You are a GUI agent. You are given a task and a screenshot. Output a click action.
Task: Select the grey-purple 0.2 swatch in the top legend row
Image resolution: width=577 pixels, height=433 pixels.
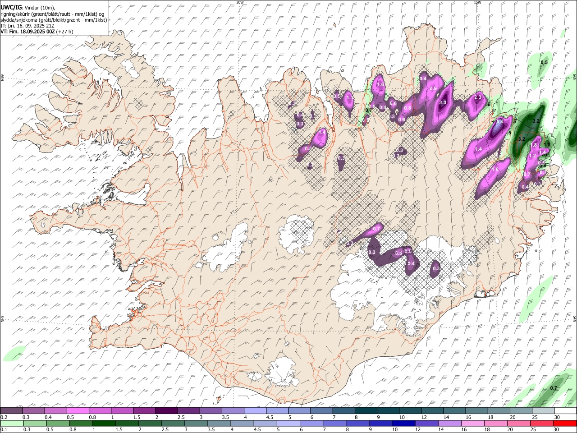click(11, 410)
